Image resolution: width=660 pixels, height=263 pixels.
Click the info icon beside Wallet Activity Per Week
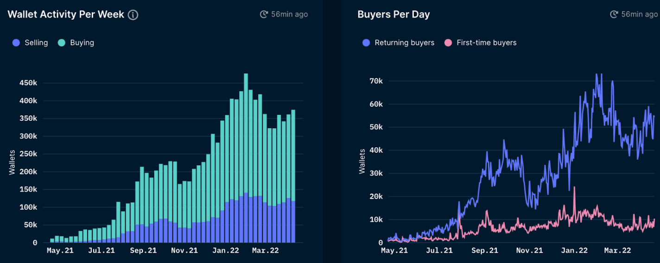[x=133, y=15]
